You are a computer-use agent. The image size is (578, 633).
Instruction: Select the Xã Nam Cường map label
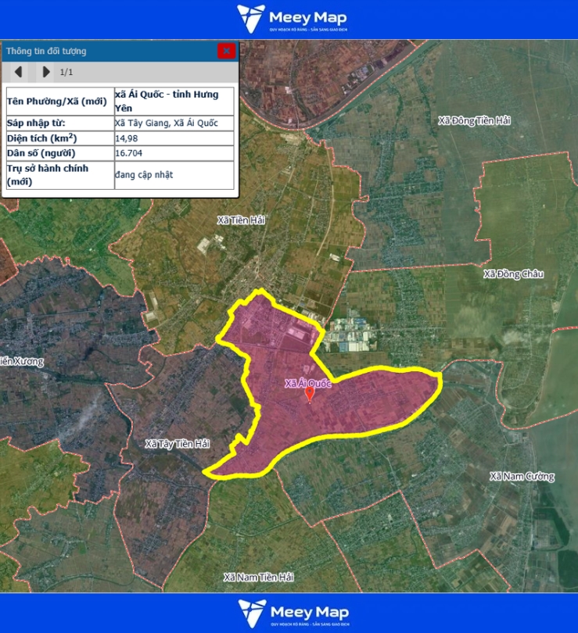click(522, 477)
